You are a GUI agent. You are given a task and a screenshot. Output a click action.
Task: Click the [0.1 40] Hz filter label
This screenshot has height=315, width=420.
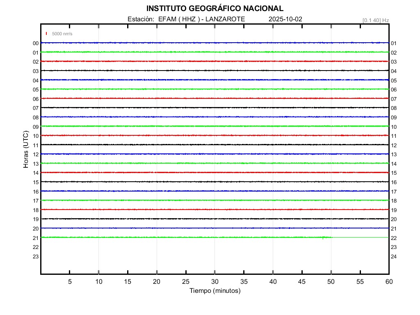tap(375, 20)
